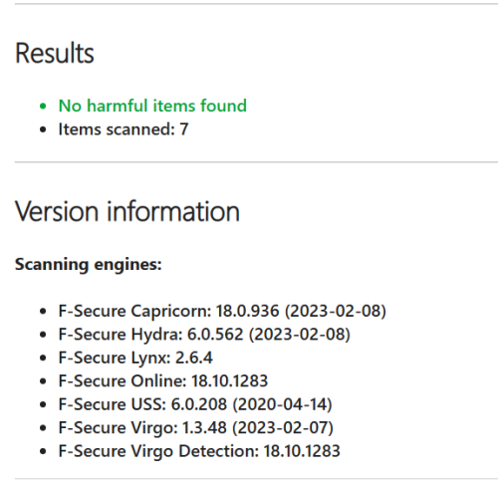Click the Virgo date 2023-02-07
This screenshot has height=481, width=498.
tap(283, 427)
